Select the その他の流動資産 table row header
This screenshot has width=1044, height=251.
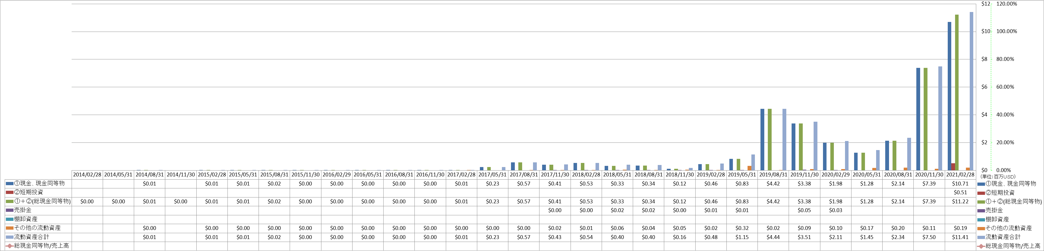(x=38, y=228)
